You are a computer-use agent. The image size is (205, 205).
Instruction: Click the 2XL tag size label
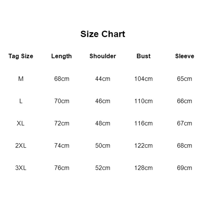point(21,146)
